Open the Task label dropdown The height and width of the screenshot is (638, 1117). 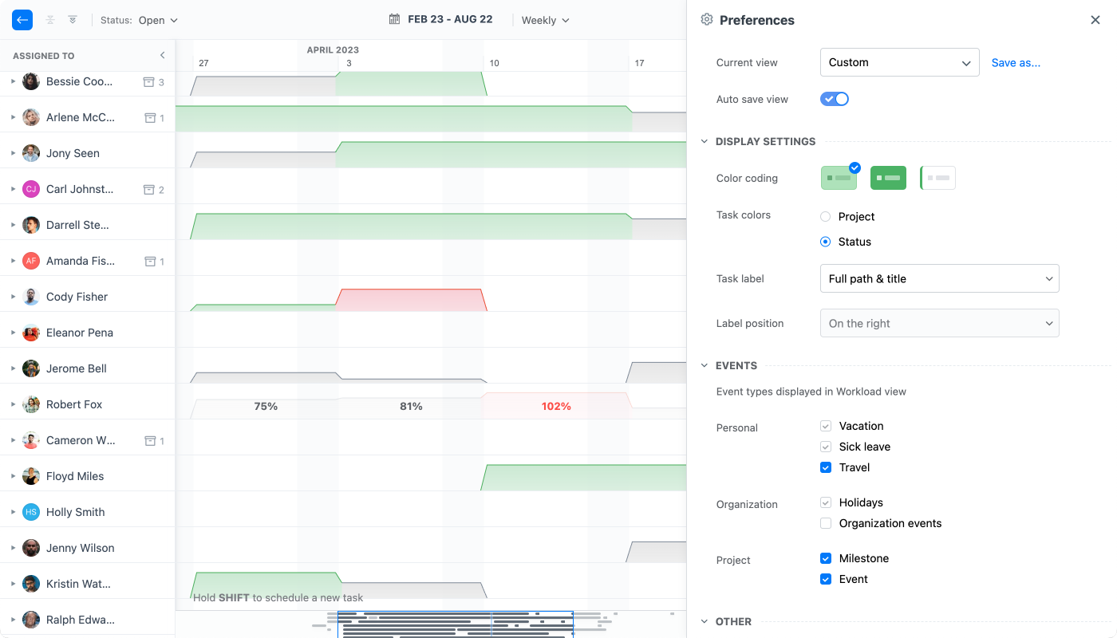[939, 279]
